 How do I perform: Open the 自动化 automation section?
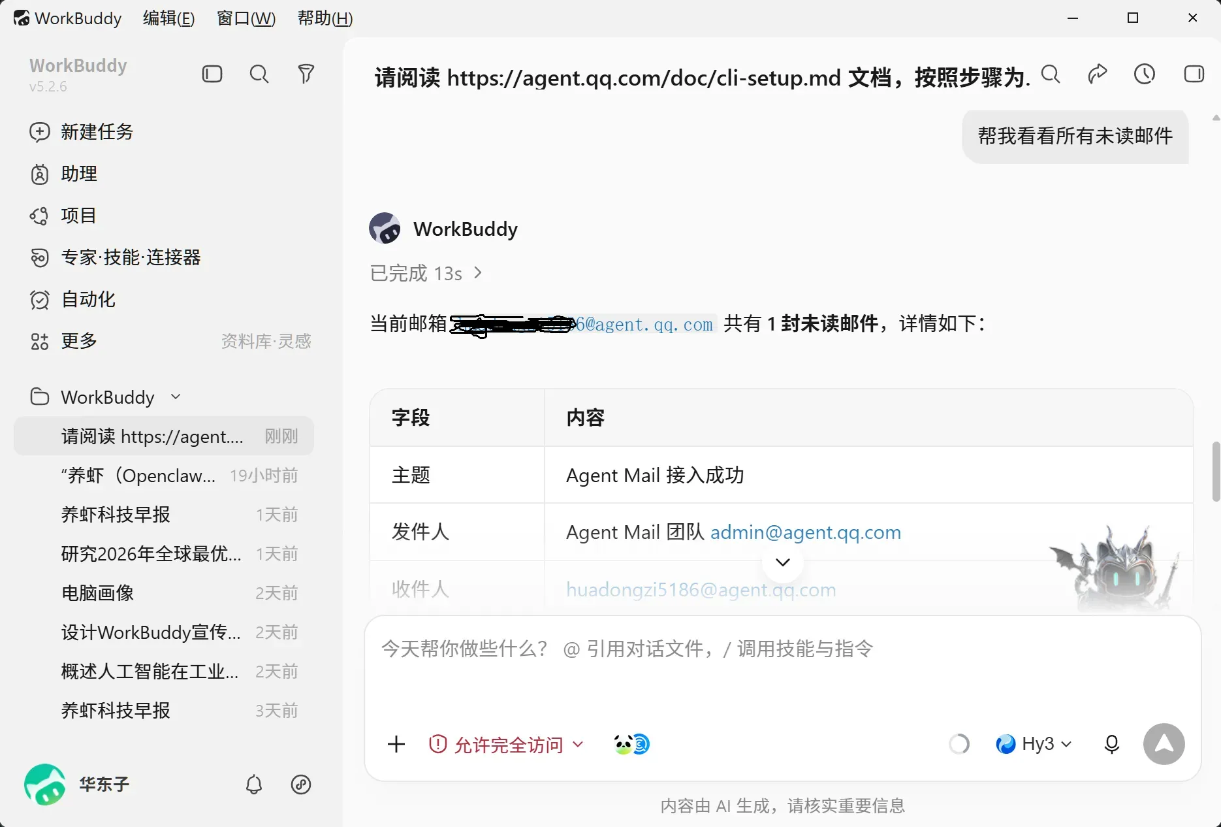tap(73, 299)
